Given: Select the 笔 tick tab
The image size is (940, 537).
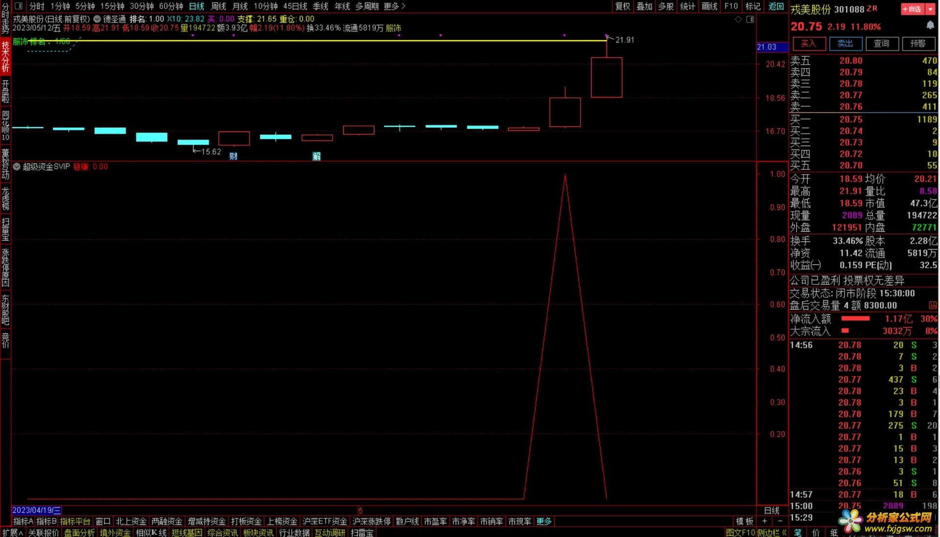Looking at the screenshot, I should click(798, 533).
